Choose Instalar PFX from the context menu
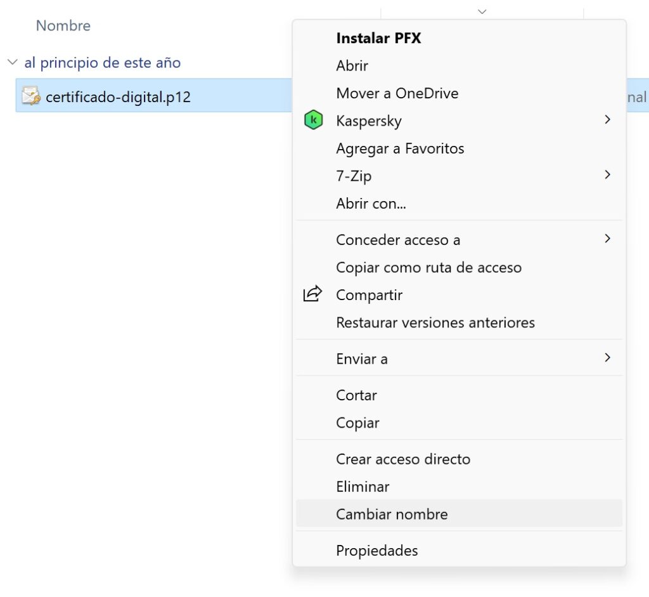Viewport: 649px width, 597px height. 378,38
